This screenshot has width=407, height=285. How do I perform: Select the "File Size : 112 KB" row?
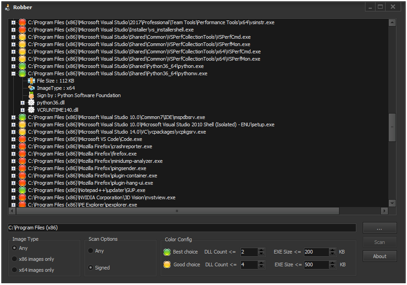click(56, 81)
